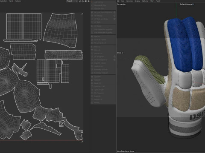Click the Copy UV command

click(x=103, y=76)
